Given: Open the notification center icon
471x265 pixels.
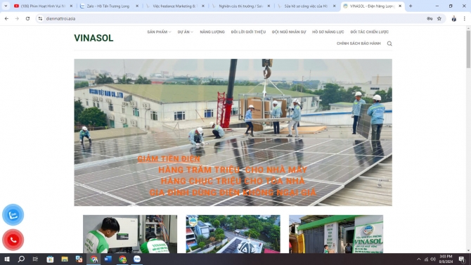Looking at the screenshot, I should pos(462,259).
